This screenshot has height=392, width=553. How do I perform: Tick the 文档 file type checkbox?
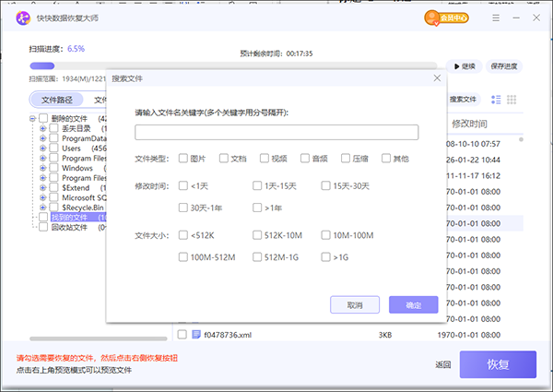[x=224, y=158]
